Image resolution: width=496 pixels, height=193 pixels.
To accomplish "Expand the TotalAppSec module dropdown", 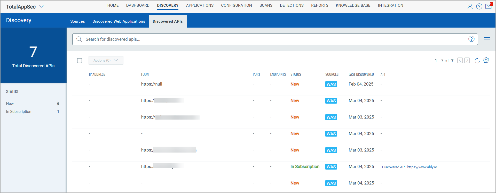I will click(x=42, y=6).
